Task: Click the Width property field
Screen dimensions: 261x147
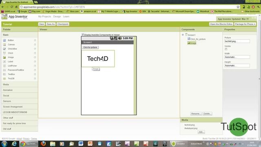Action: [x=237, y=57]
